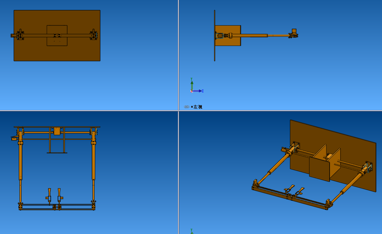Click the small center box under the front view top bar
This screenshot has width=382, height=234.
click(57, 131)
